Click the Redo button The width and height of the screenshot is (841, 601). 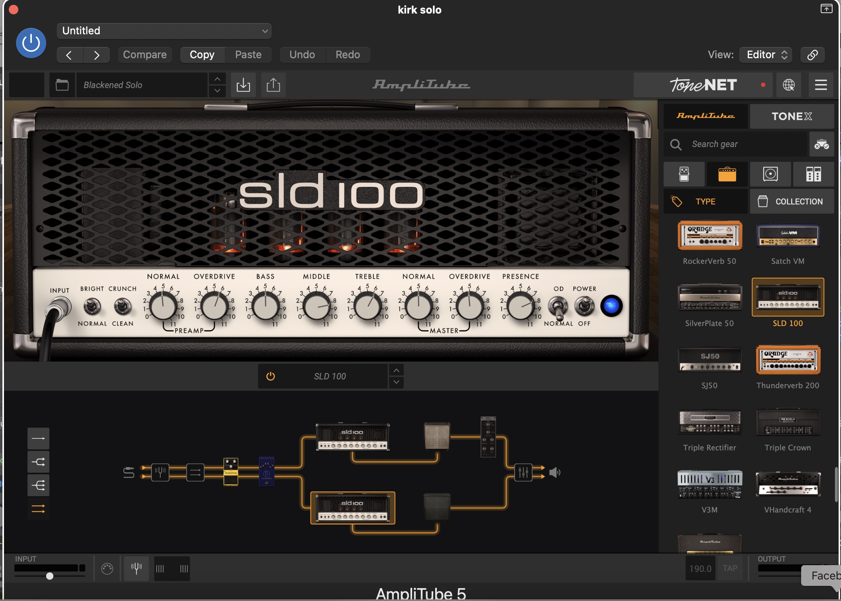(x=348, y=55)
